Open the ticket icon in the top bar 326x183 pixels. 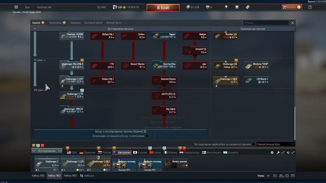(247, 7)
